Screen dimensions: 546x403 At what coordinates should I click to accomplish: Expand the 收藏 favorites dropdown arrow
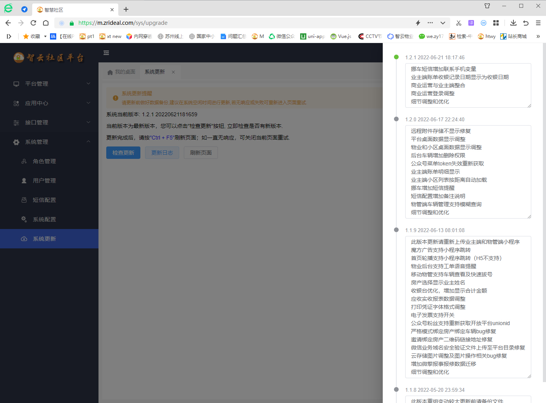[x=45, y=36]
